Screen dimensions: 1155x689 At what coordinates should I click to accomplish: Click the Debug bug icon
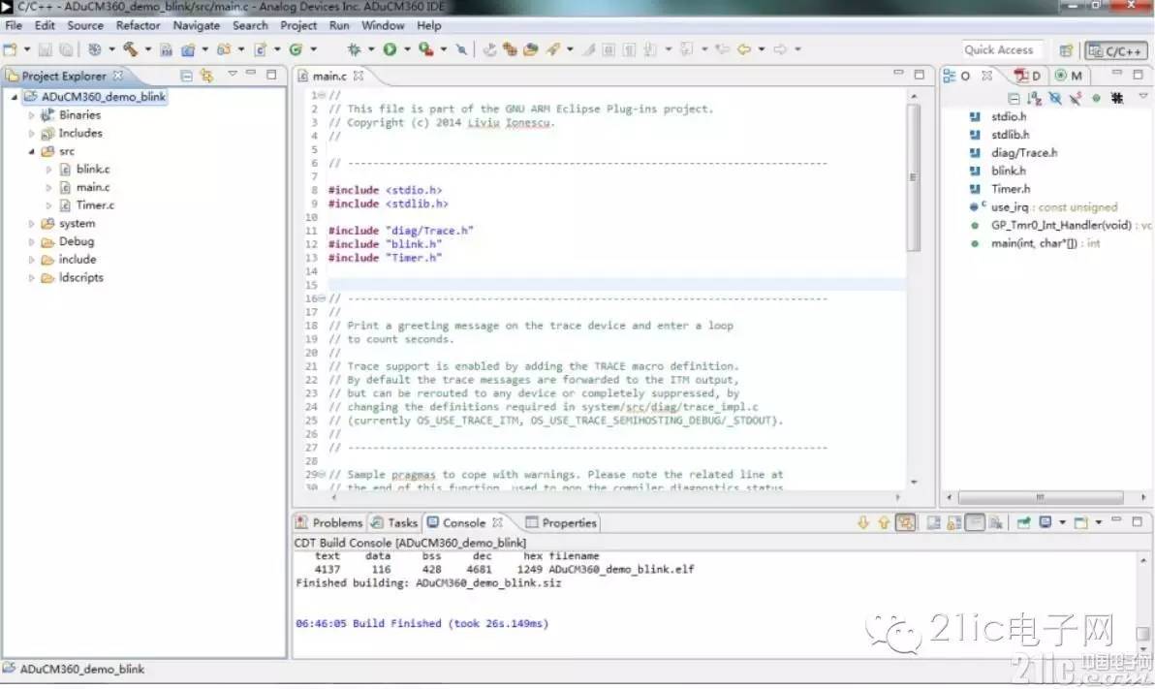click(355, 49)
